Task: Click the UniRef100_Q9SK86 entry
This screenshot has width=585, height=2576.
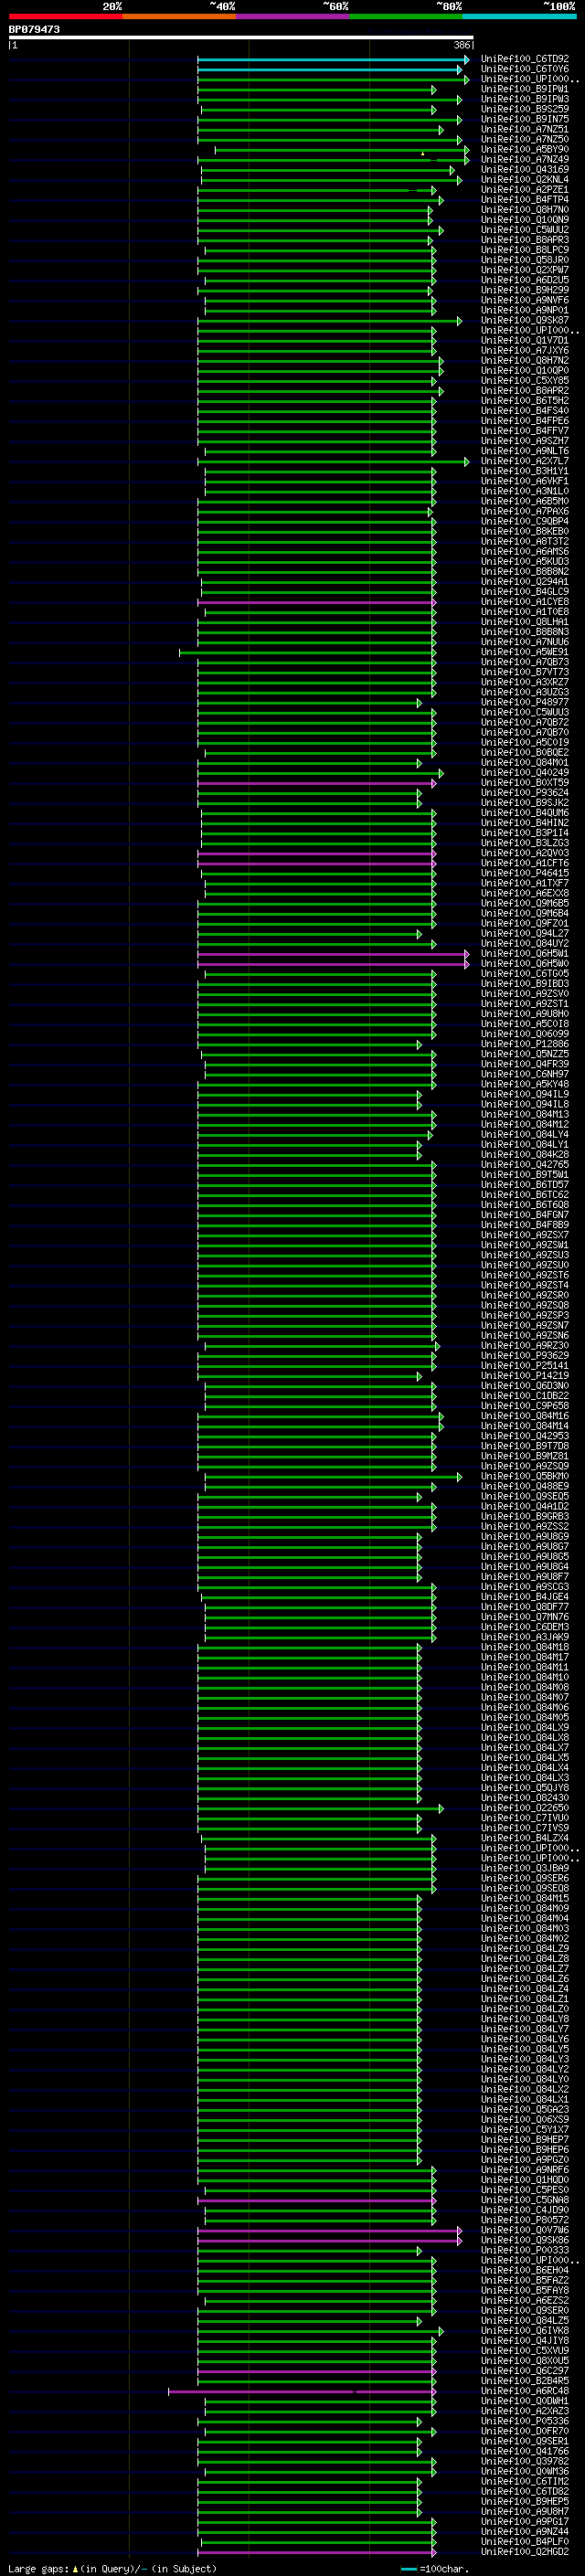Action: (525, 2239)
